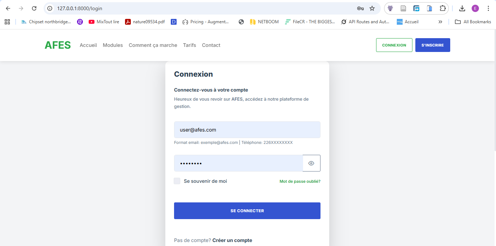Image resolution: width=496 pixels, height=246 pixels.
Task: Click the S'INSCRIRE button in header
Action: [432, 45]
